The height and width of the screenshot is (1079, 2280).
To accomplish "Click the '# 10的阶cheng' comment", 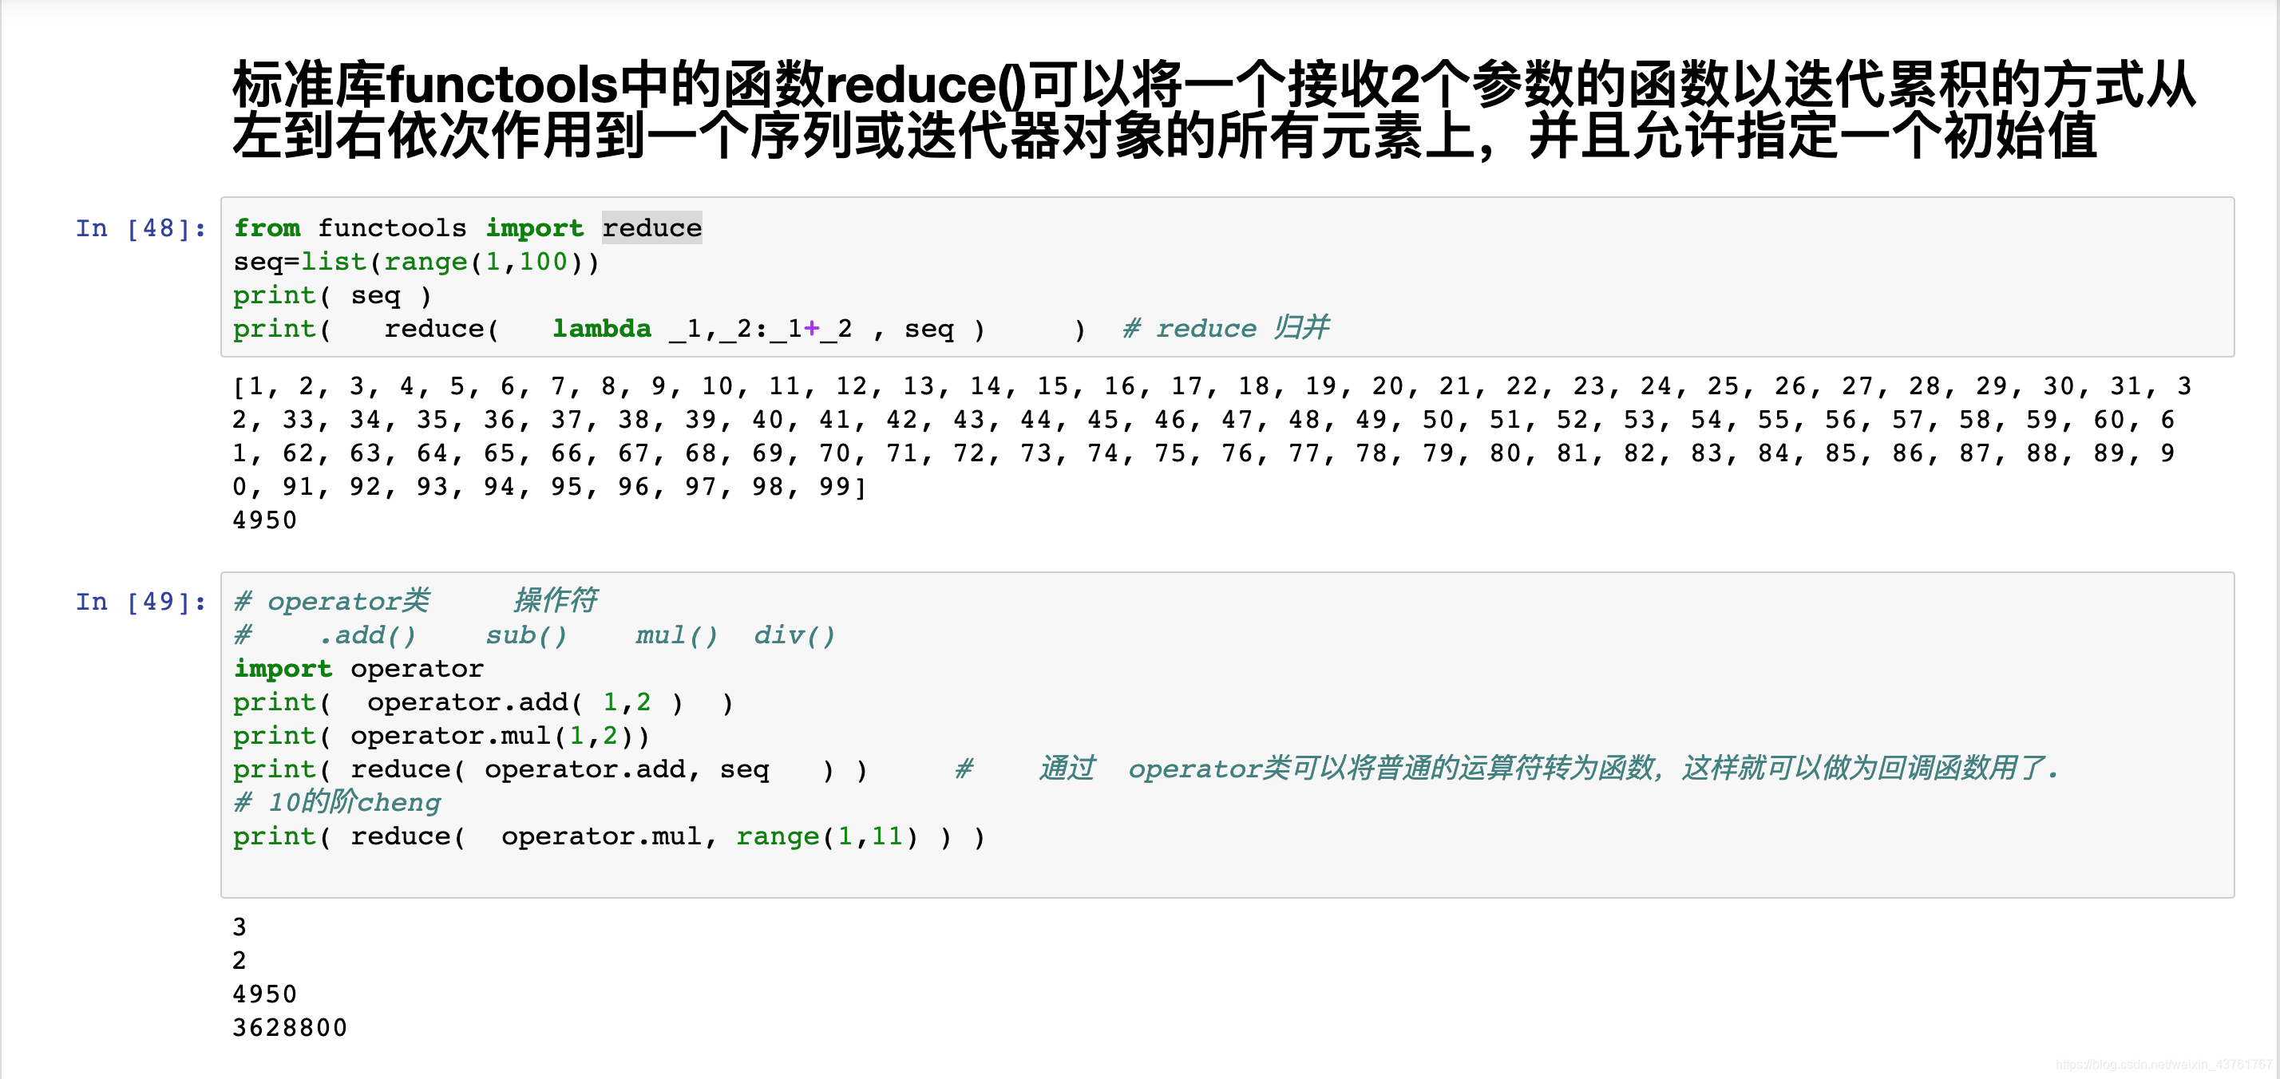I will 337,803.
